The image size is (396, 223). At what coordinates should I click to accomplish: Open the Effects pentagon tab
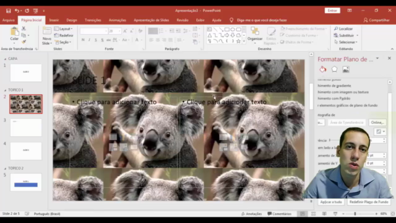(x=334, y=69)
